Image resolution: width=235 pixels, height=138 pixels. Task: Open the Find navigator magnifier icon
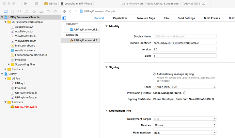click(x=20, y=11)
